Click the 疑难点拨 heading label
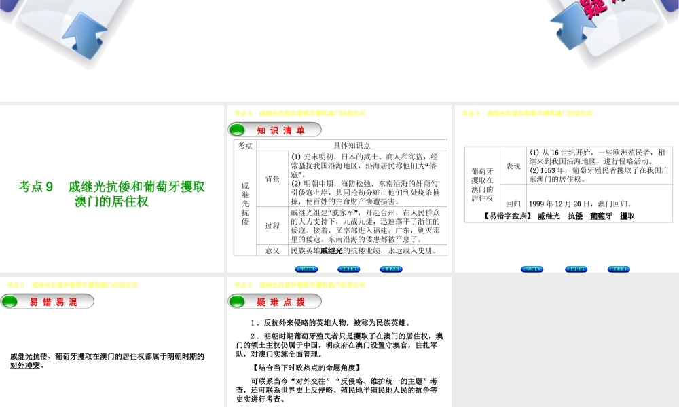This screenshot has width=679, height=407. click(280, 302)
